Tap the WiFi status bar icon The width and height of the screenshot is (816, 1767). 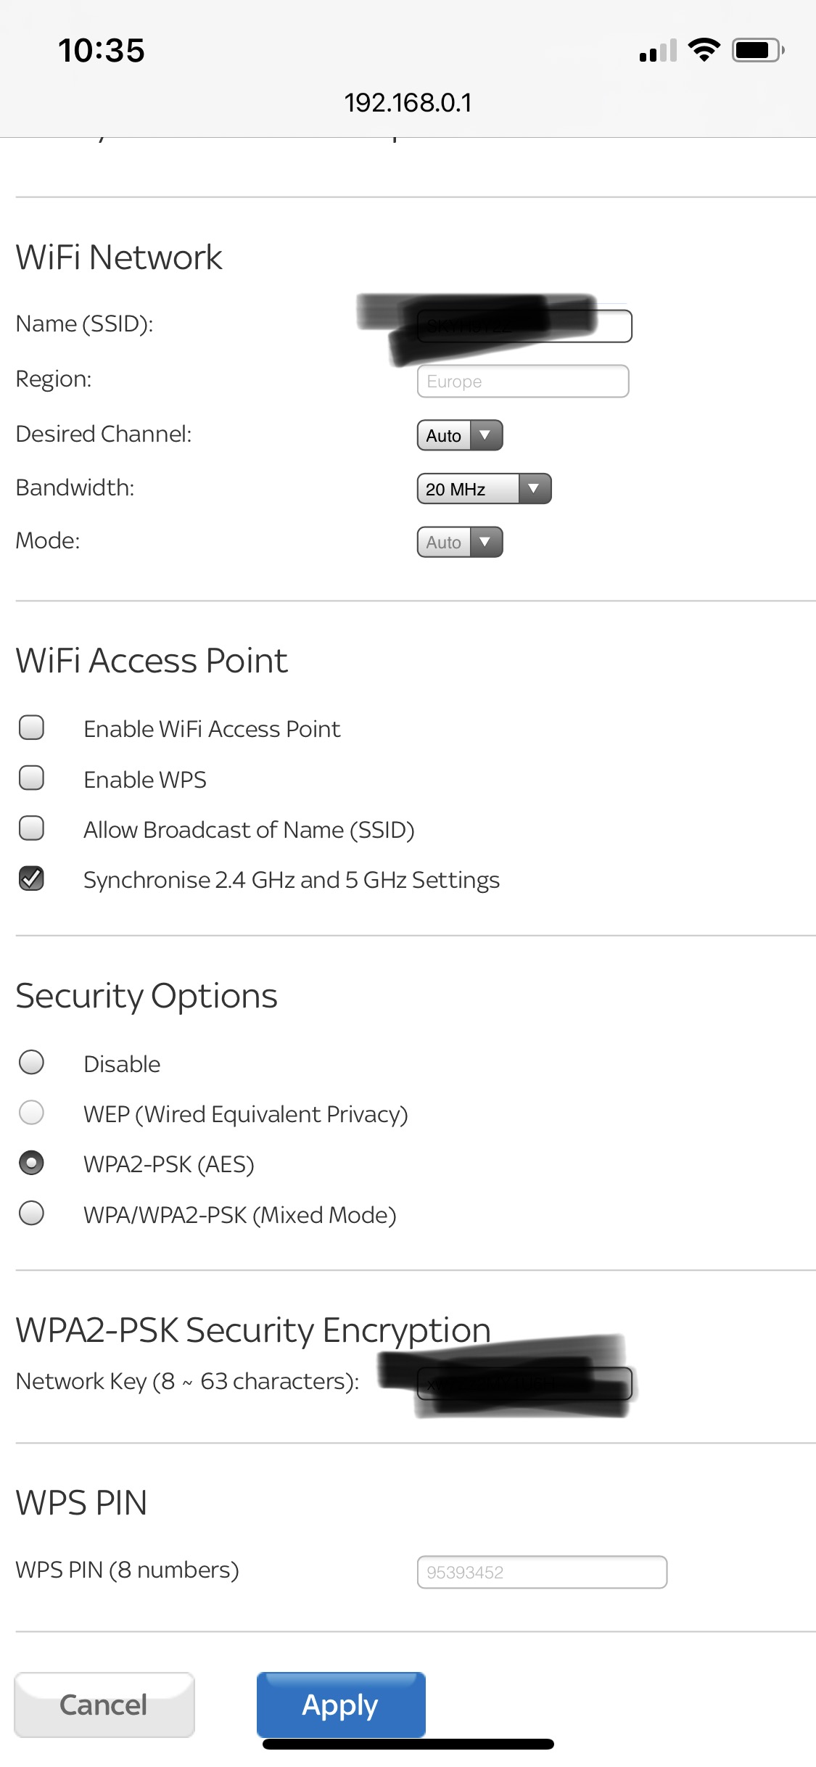tap(701, 49)
